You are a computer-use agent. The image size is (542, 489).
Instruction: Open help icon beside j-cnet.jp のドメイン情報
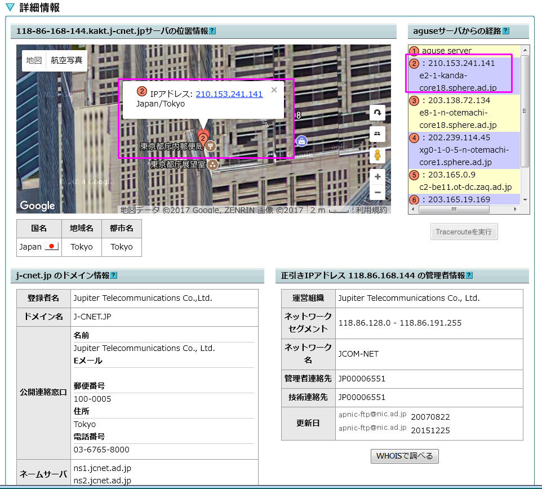(x=114, y=275)
